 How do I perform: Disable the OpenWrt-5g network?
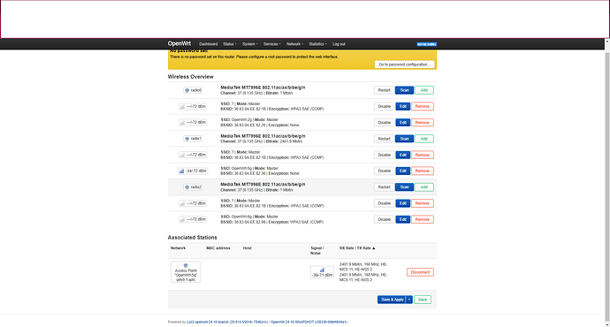pyautogui.click(x=385, y=171)
